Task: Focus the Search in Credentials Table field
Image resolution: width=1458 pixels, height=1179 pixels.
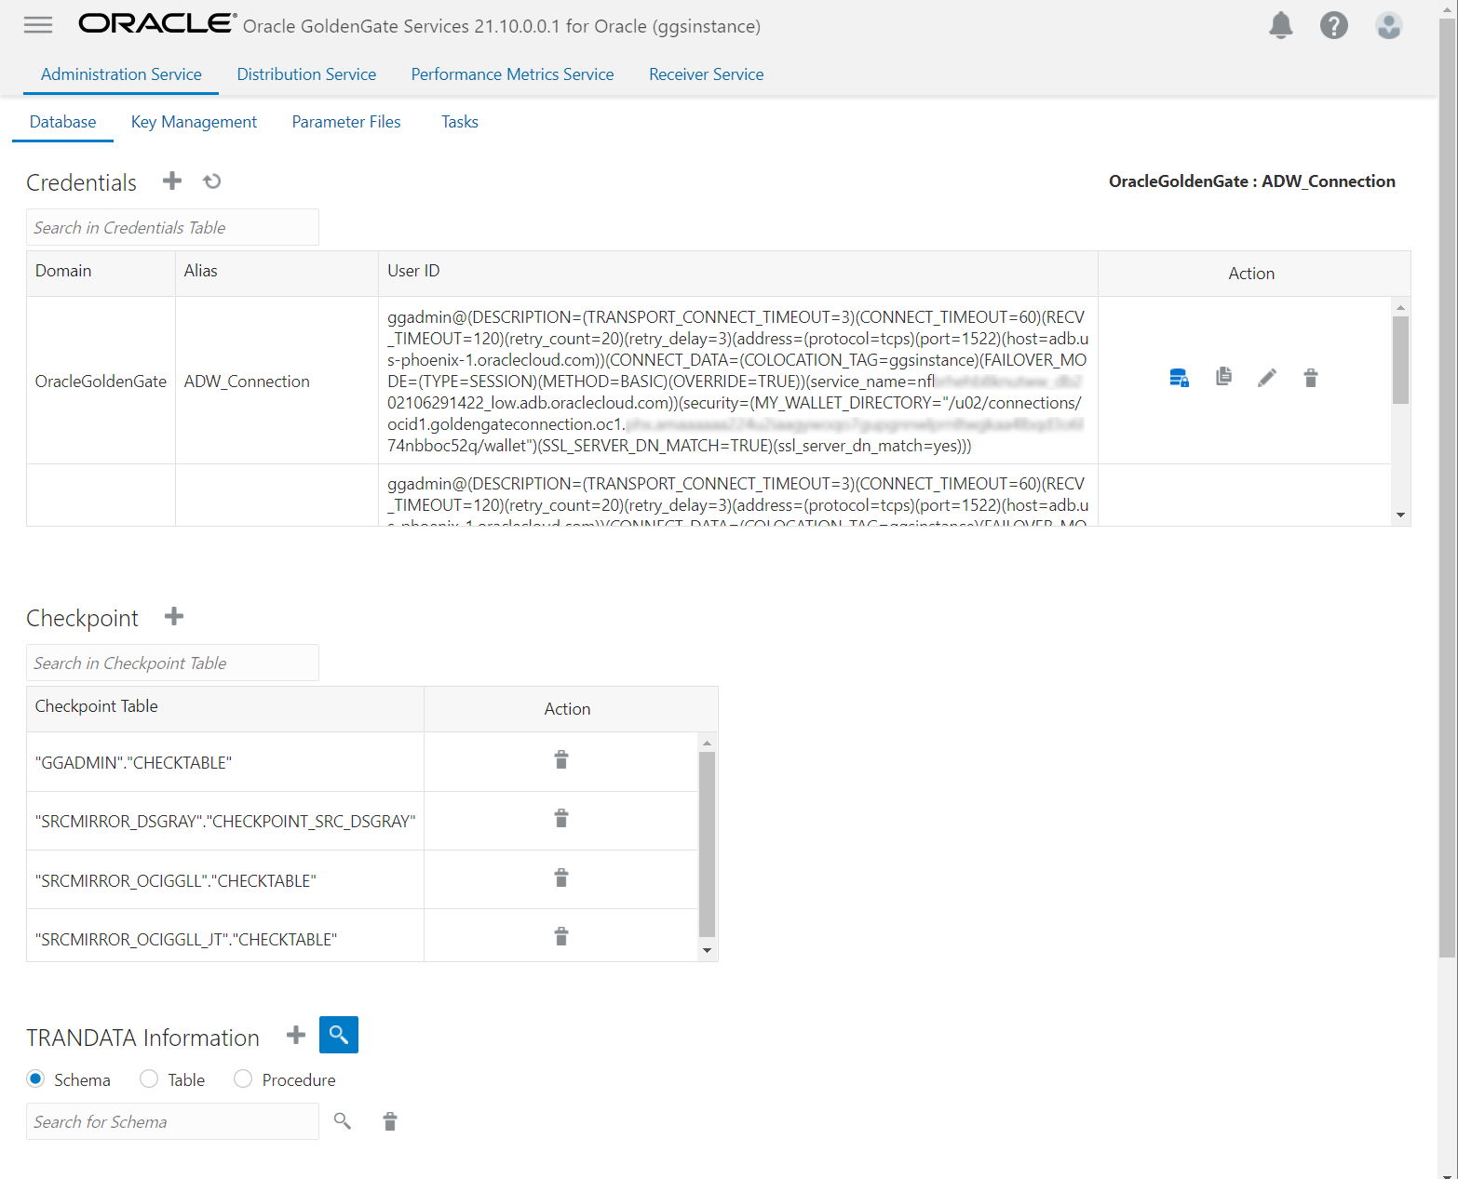Action: [172, 227]
